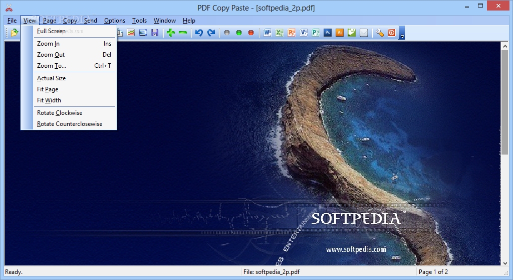Click 'Ready.' status bar text
The width and height of the screenshot is (513, 280).
coord(14,272)
